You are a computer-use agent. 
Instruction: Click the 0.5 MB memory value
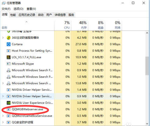82,116
